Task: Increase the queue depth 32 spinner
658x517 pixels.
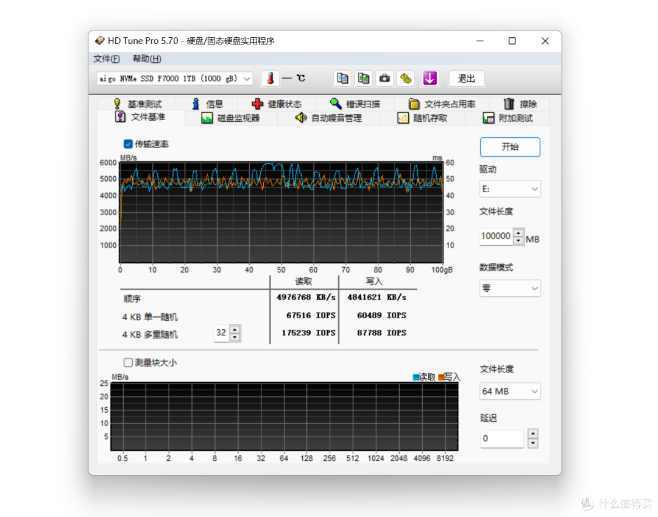Action: pyautogui.click(x=235, y=329)
